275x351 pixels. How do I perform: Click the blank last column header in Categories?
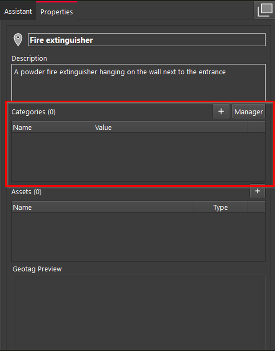(x=256, y=127)
